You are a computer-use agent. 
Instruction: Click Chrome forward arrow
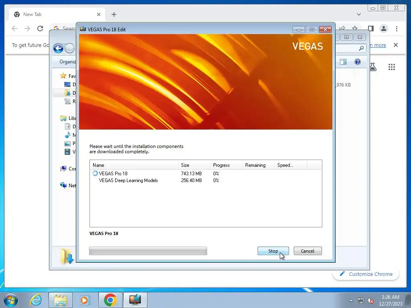pyautogui.click(x=27, y=28)
